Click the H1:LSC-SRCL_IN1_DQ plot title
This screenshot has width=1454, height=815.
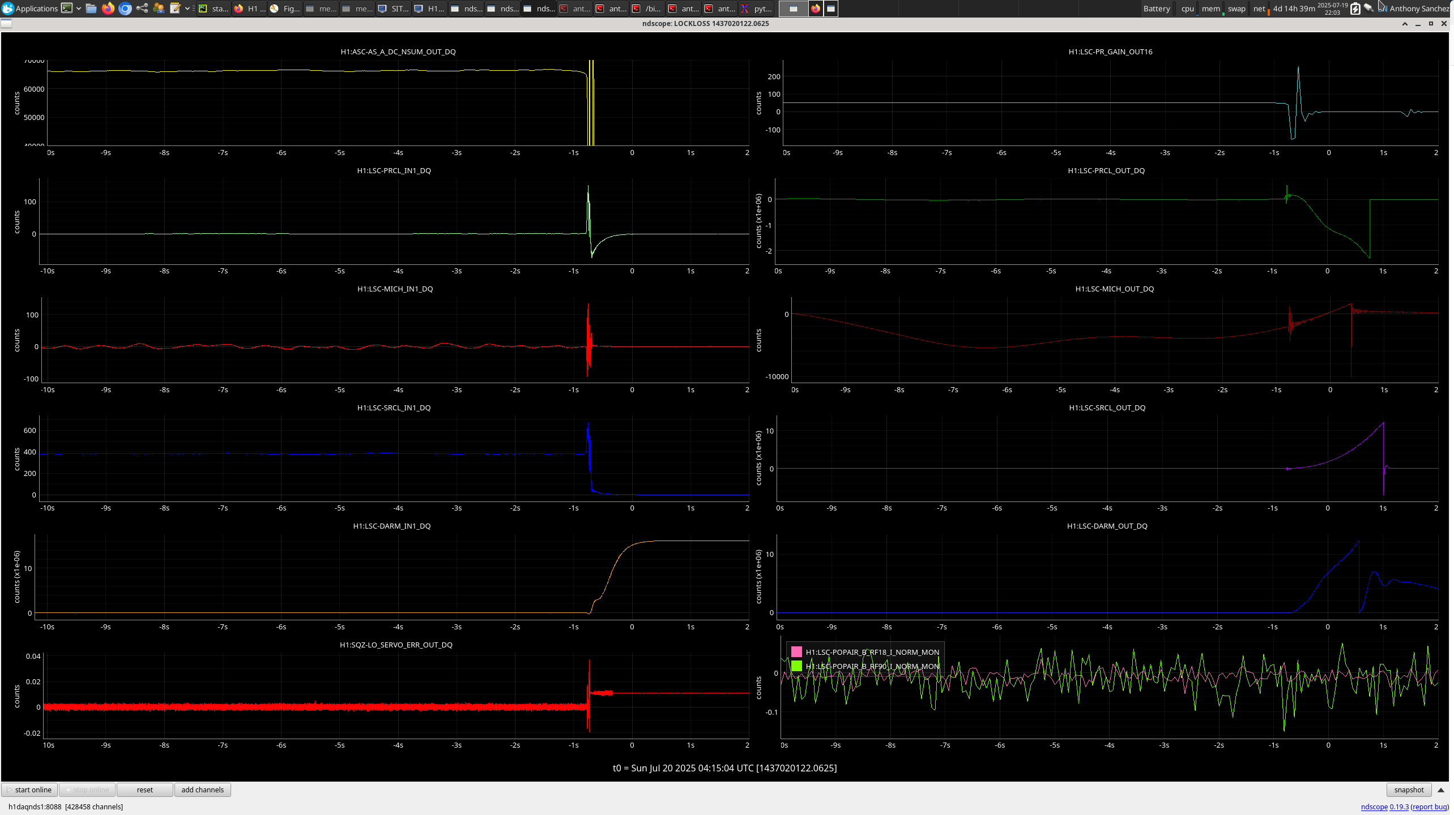pyautogui.click(x=394, y=407)
